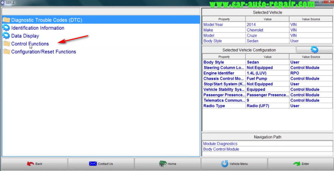Click the Vehicle Stability Sys... row label

coord(224,89)
